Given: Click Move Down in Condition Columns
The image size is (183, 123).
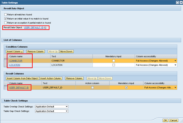Looking at the screenshot, I should click(x=67, y=52).
